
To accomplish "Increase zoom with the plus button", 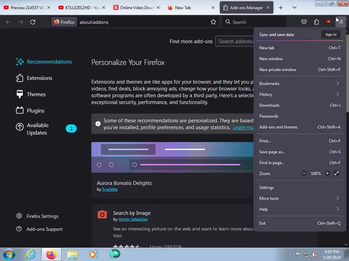I will tap(327, 173).
